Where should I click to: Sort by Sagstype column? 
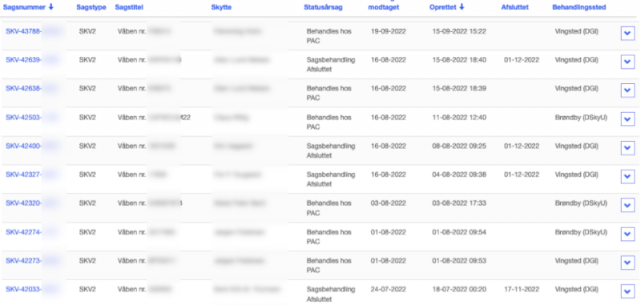[91, 7]
